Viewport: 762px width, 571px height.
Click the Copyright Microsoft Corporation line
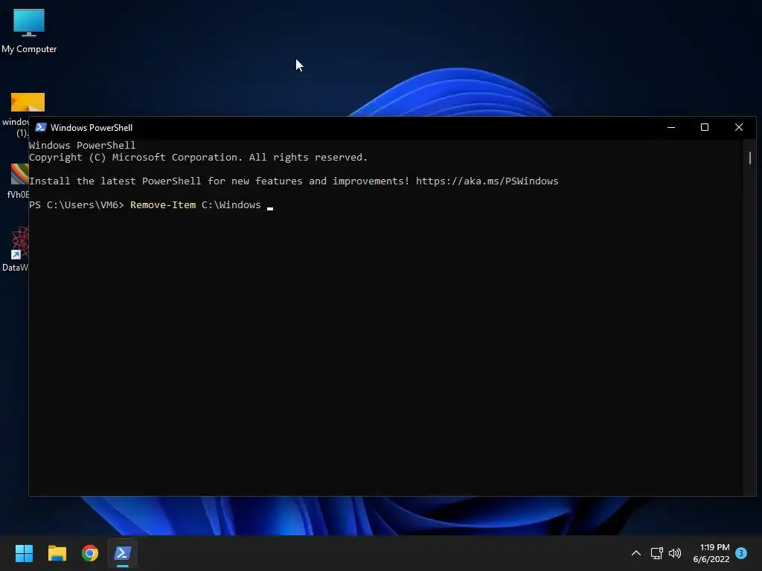point(198,158)
